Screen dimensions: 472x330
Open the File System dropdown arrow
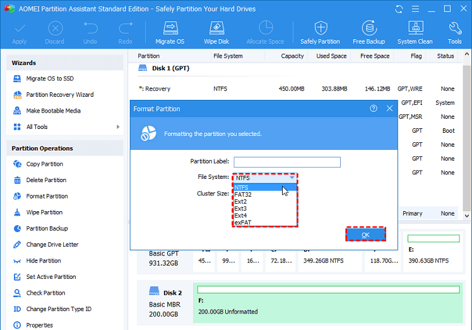click(x=292, y=178)
